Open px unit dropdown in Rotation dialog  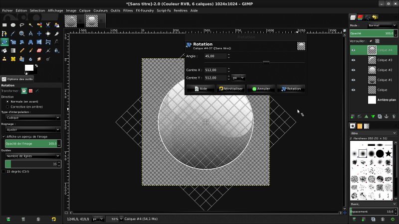[238, 78]
